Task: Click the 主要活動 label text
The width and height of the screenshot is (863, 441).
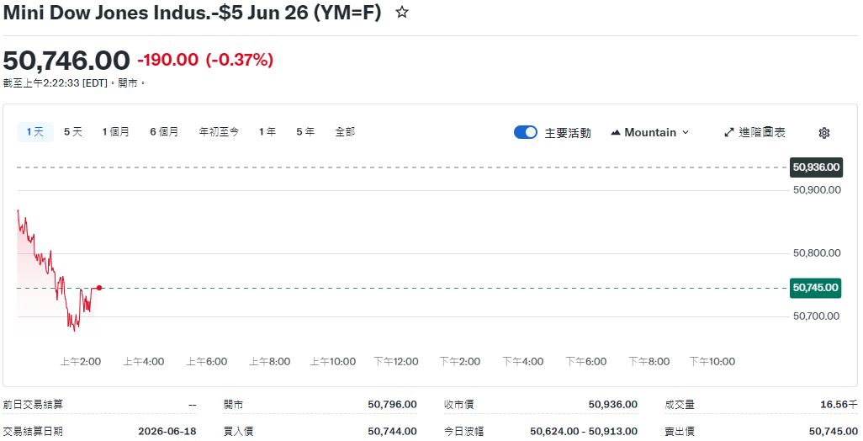Action: (568, 133)
